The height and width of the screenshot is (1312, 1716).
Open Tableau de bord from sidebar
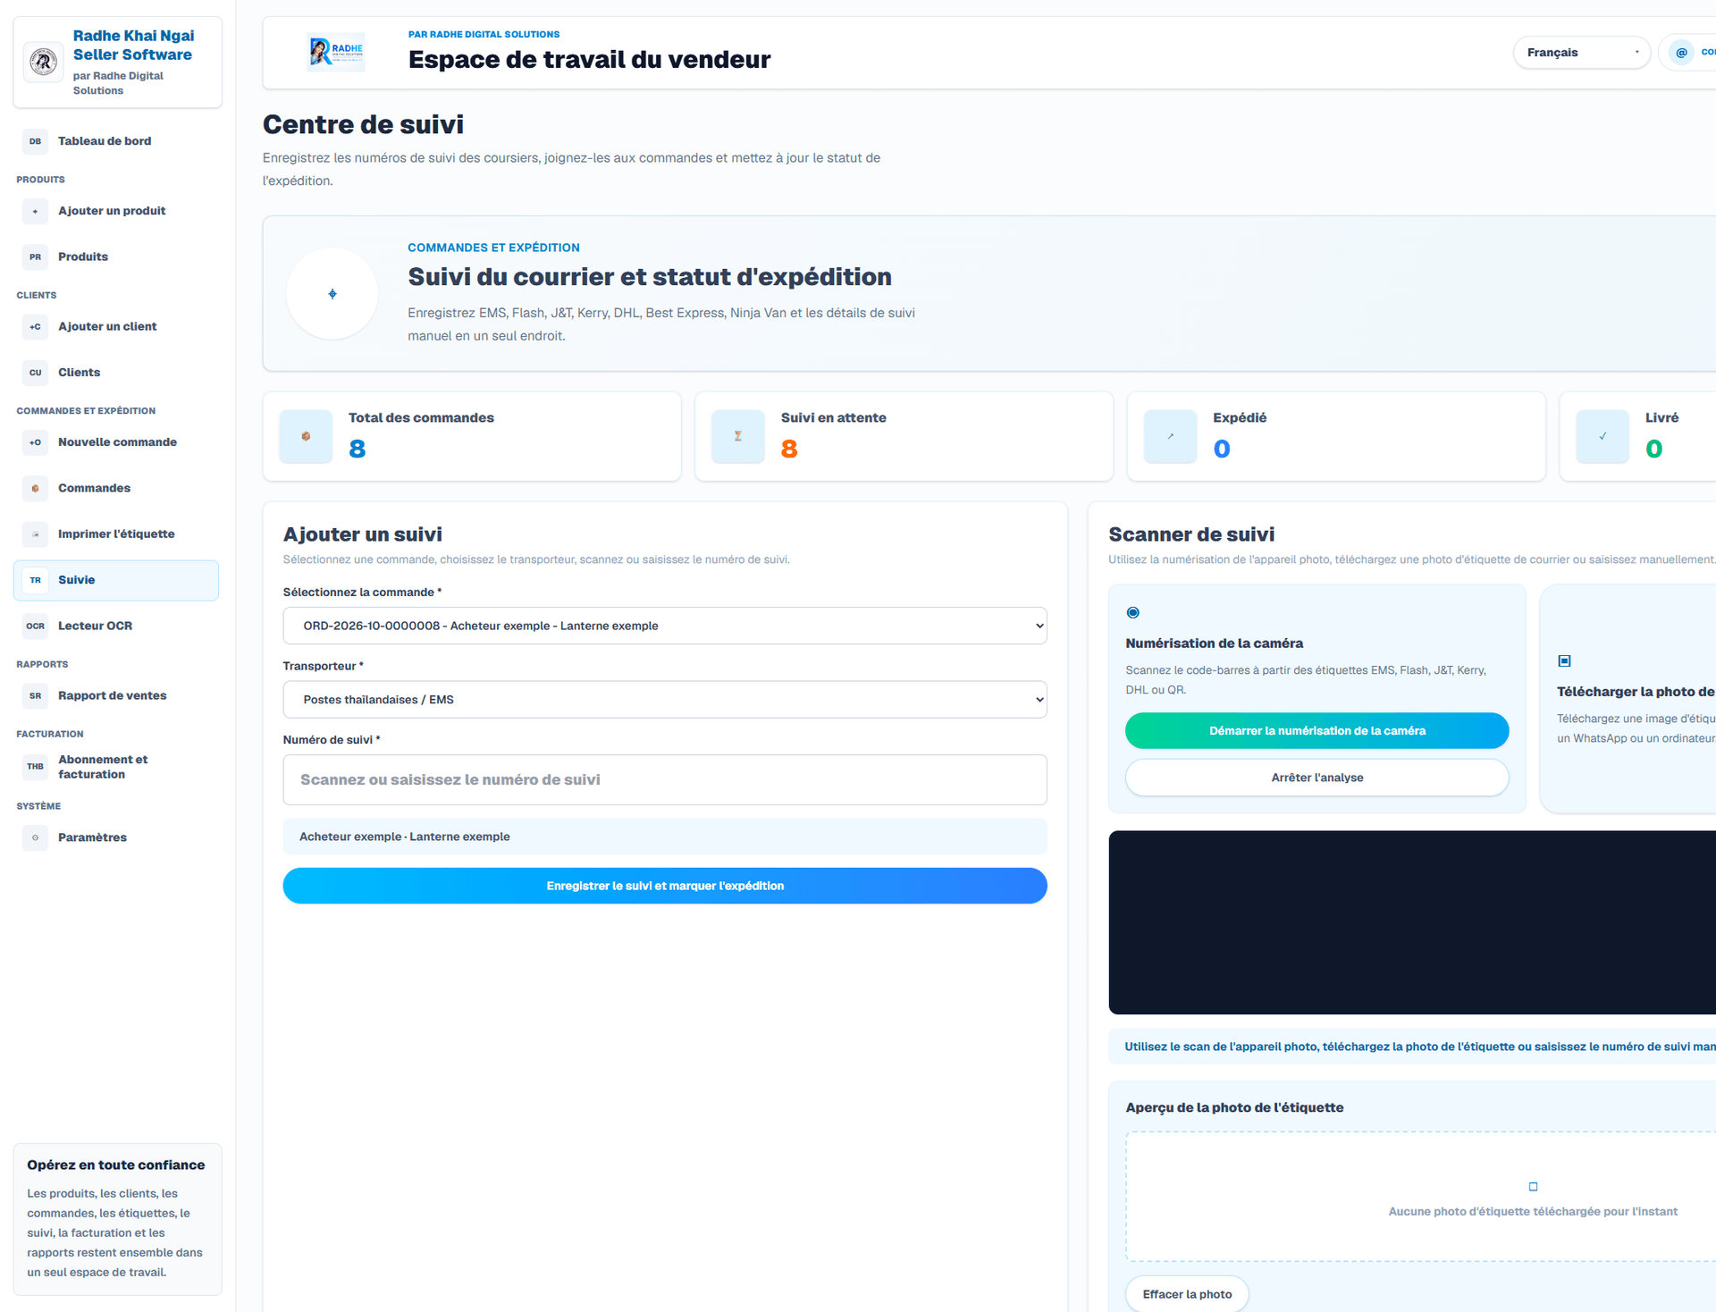pos(116,141)
